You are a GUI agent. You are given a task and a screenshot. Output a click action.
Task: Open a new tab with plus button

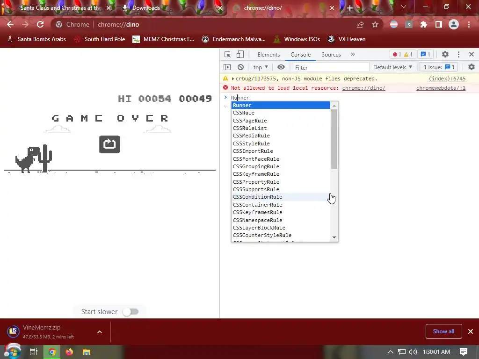click(350, 8)
